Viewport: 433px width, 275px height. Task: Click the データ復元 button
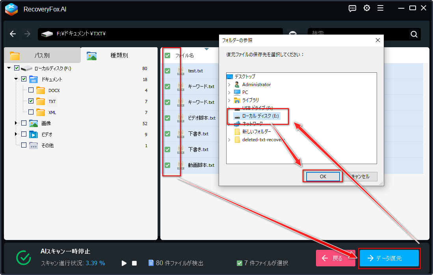[x=389, y=258]
